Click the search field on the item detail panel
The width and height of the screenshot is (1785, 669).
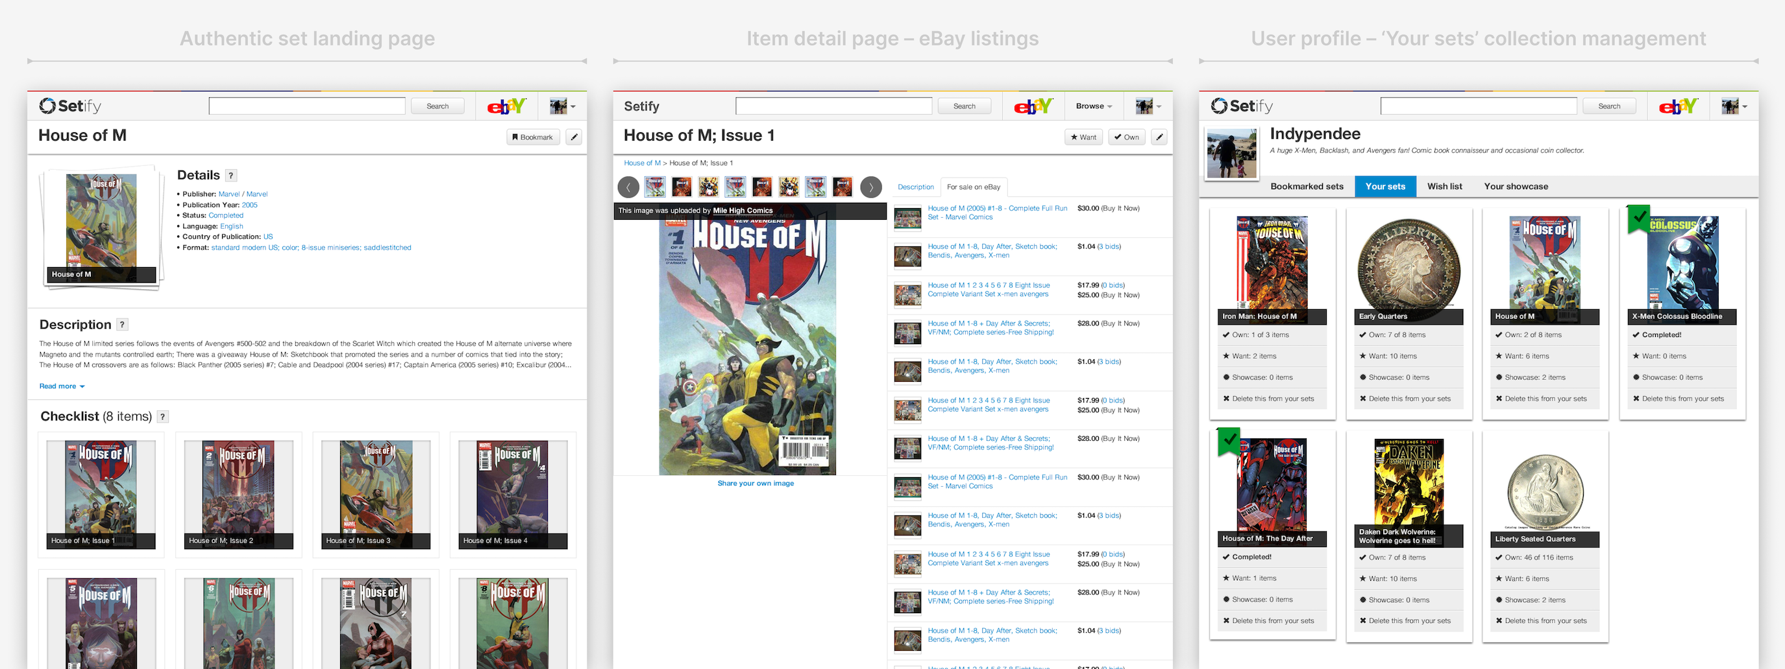(833, 106)
